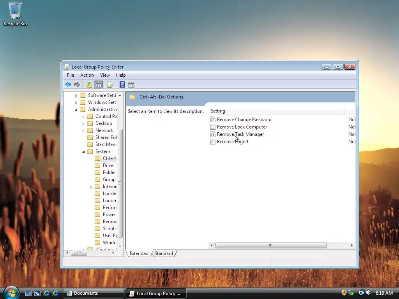Expand the Internet folder under System

pos(91,187)
